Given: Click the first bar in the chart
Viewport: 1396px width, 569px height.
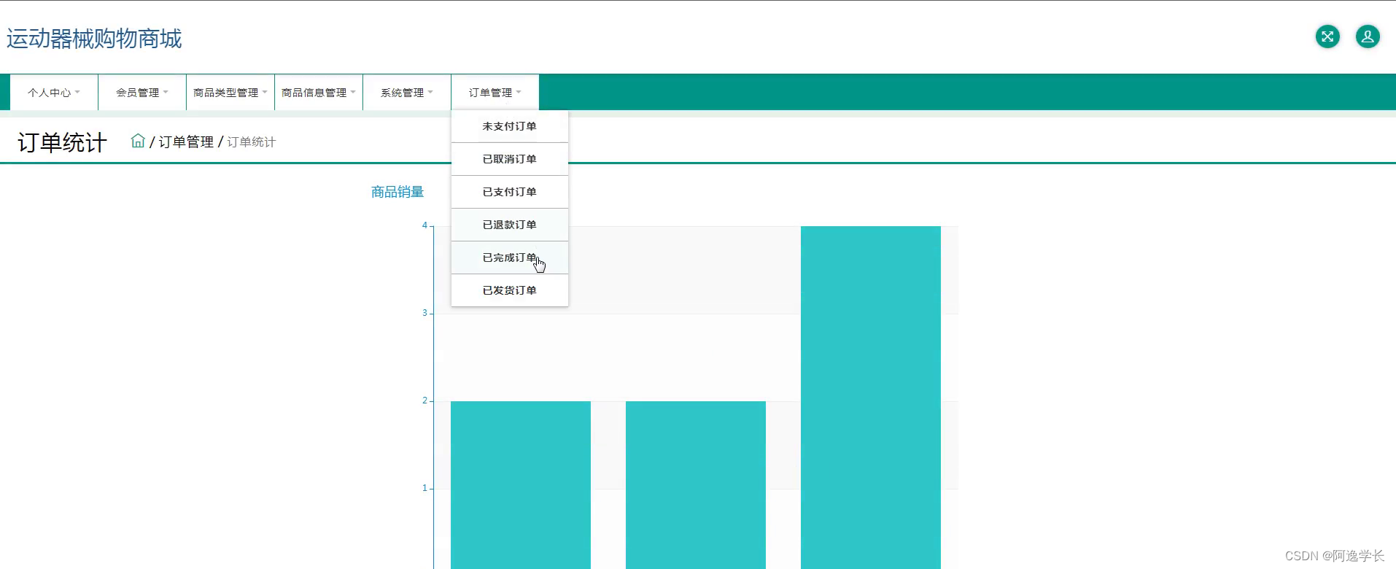Looking at the screenshot, I should (x=521, y=485).
